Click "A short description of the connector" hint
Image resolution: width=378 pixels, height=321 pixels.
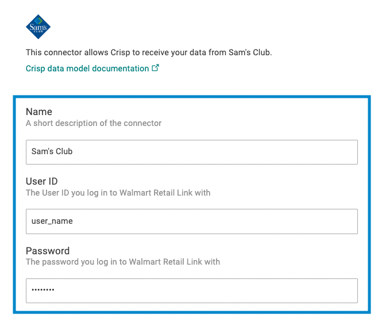pos(94,123)
